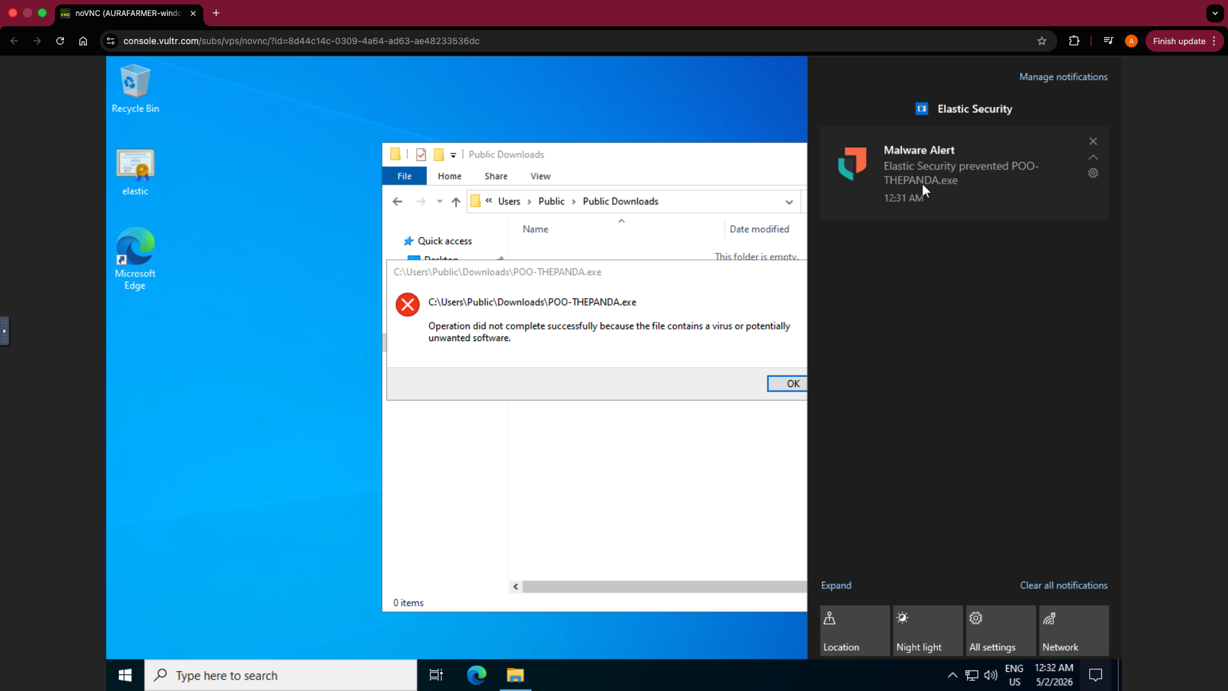This screenshot has width=1228, height=691.
Task: Show hidden system tray icons
Action: [x=952, y=675]
